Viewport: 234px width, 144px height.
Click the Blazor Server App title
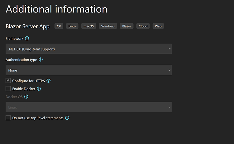27,27
